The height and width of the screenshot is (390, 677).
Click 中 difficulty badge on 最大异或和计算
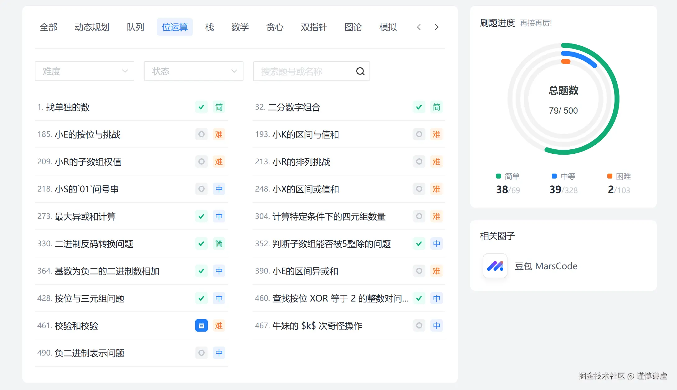(219, 216)
